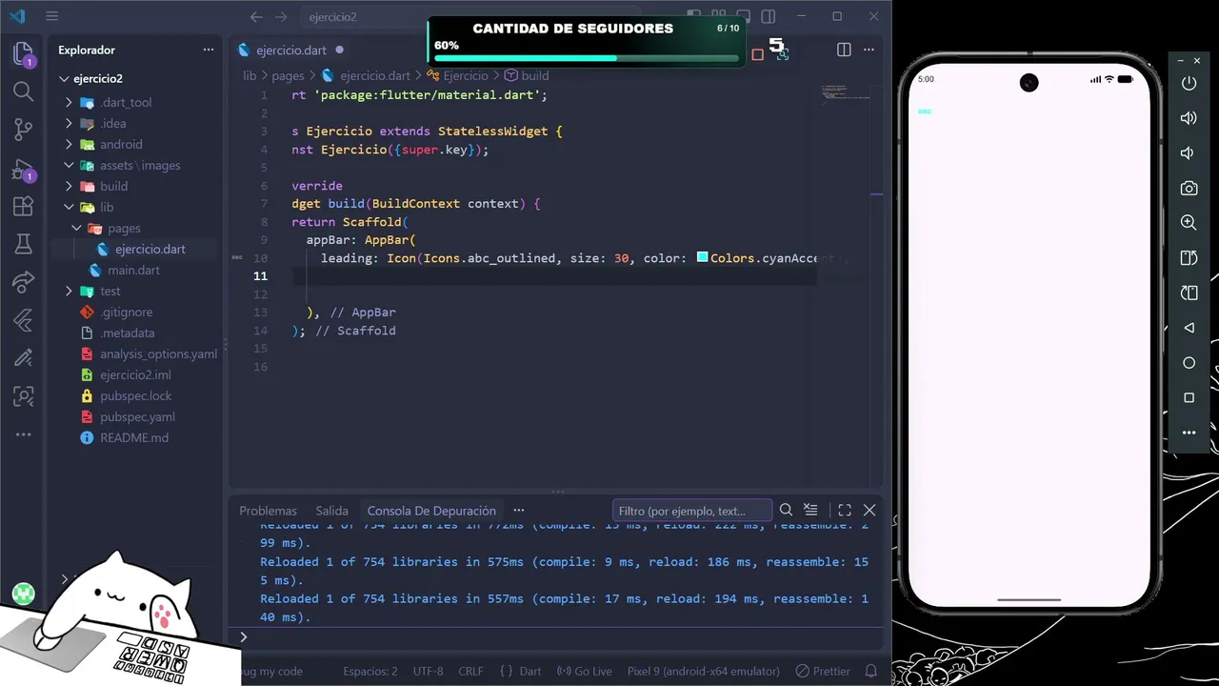The image size is (1219, 686).
Task: Open the panel tabs overflow ellipsis
Action: point(518,511)
